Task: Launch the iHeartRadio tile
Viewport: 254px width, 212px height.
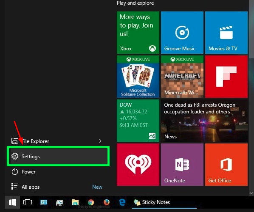Action: 138,165
